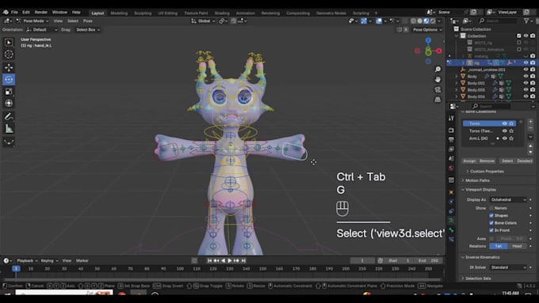Select the Annotate pencil tool

[9, 116]
